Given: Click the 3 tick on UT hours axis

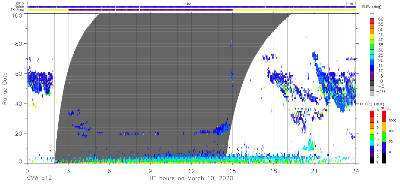Looking at the screenshot, I should point(68,171).
